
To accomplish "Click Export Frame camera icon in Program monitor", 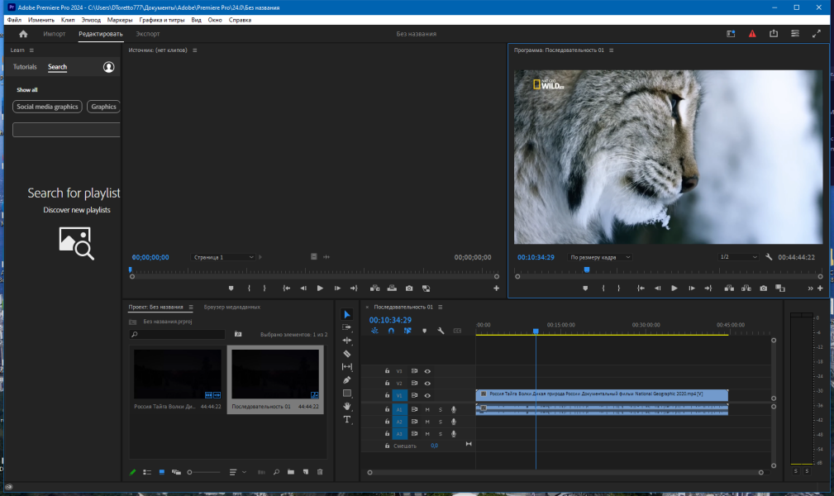I will tap(763, 289).
